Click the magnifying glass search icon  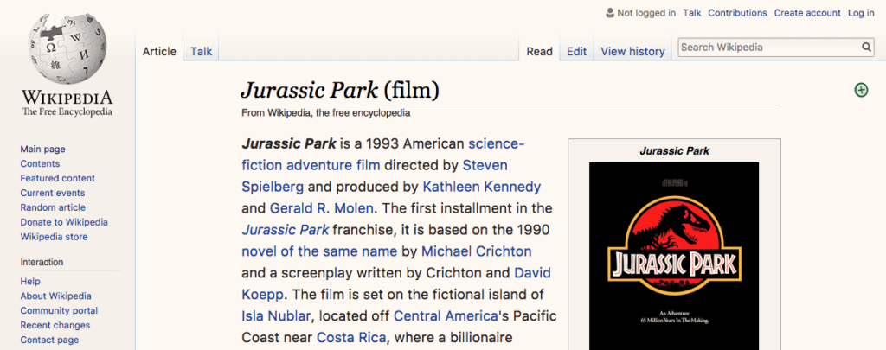[x=866, y=48]
